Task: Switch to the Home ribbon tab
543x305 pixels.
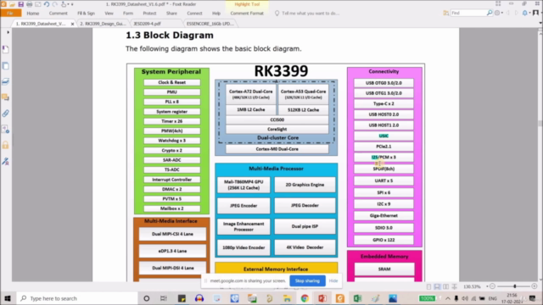Action: pos(33,14)
